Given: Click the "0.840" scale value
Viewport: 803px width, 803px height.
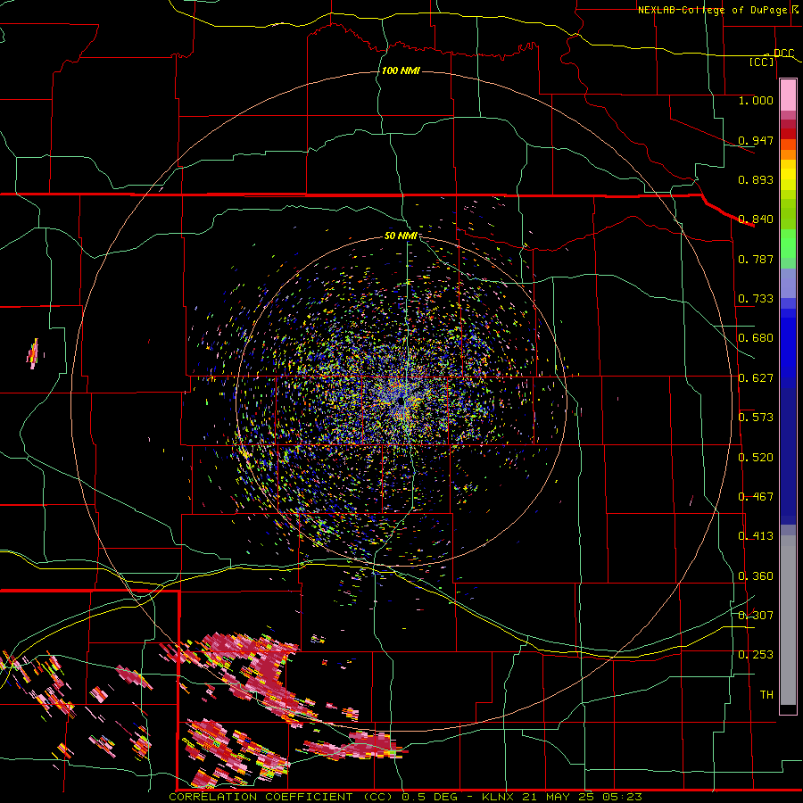Looking at the screenshot, I should coord(756,219).
